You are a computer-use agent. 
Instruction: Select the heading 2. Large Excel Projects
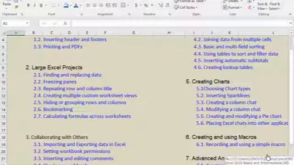54,67
